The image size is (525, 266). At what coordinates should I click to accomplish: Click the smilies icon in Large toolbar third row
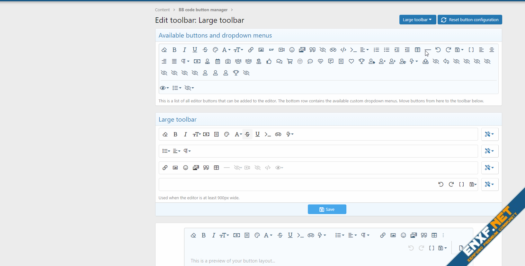coord(185,168)
